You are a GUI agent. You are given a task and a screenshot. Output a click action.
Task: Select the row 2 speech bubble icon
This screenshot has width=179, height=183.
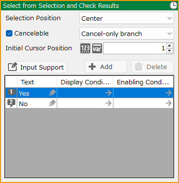[x=11, y=104]
